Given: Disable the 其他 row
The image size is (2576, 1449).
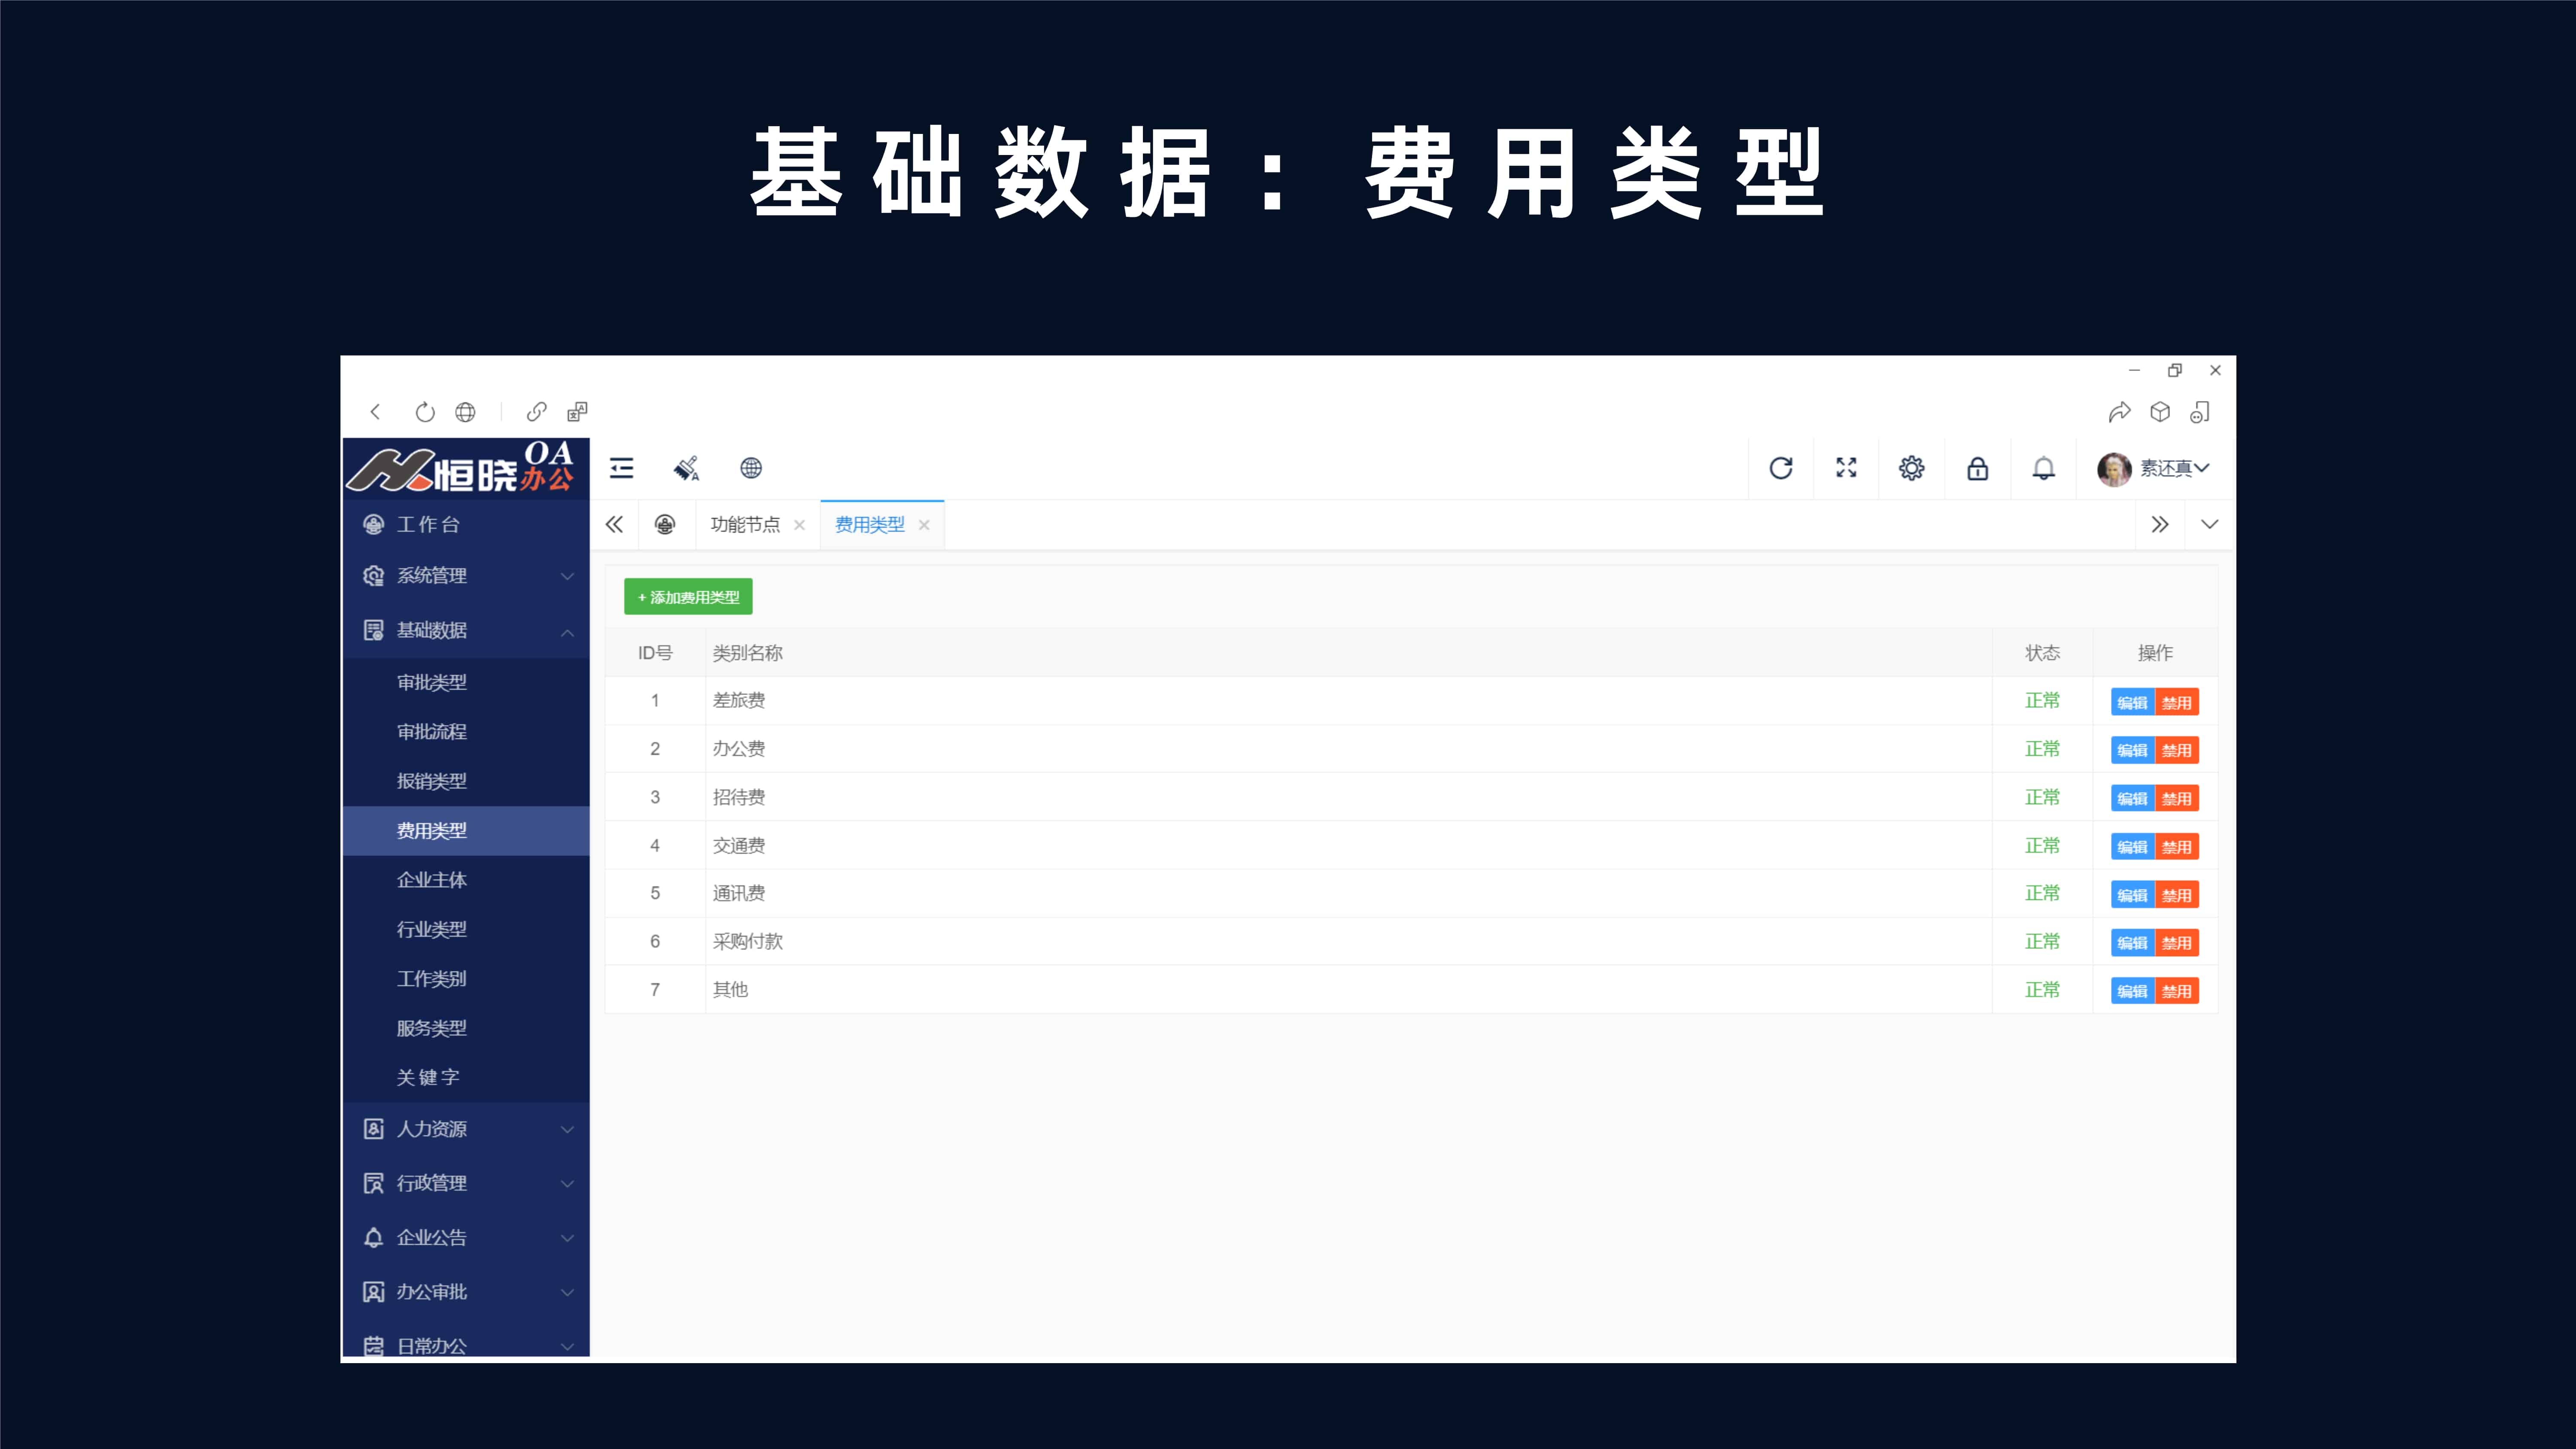Looking at the screenshot, I should (2177, 991).
